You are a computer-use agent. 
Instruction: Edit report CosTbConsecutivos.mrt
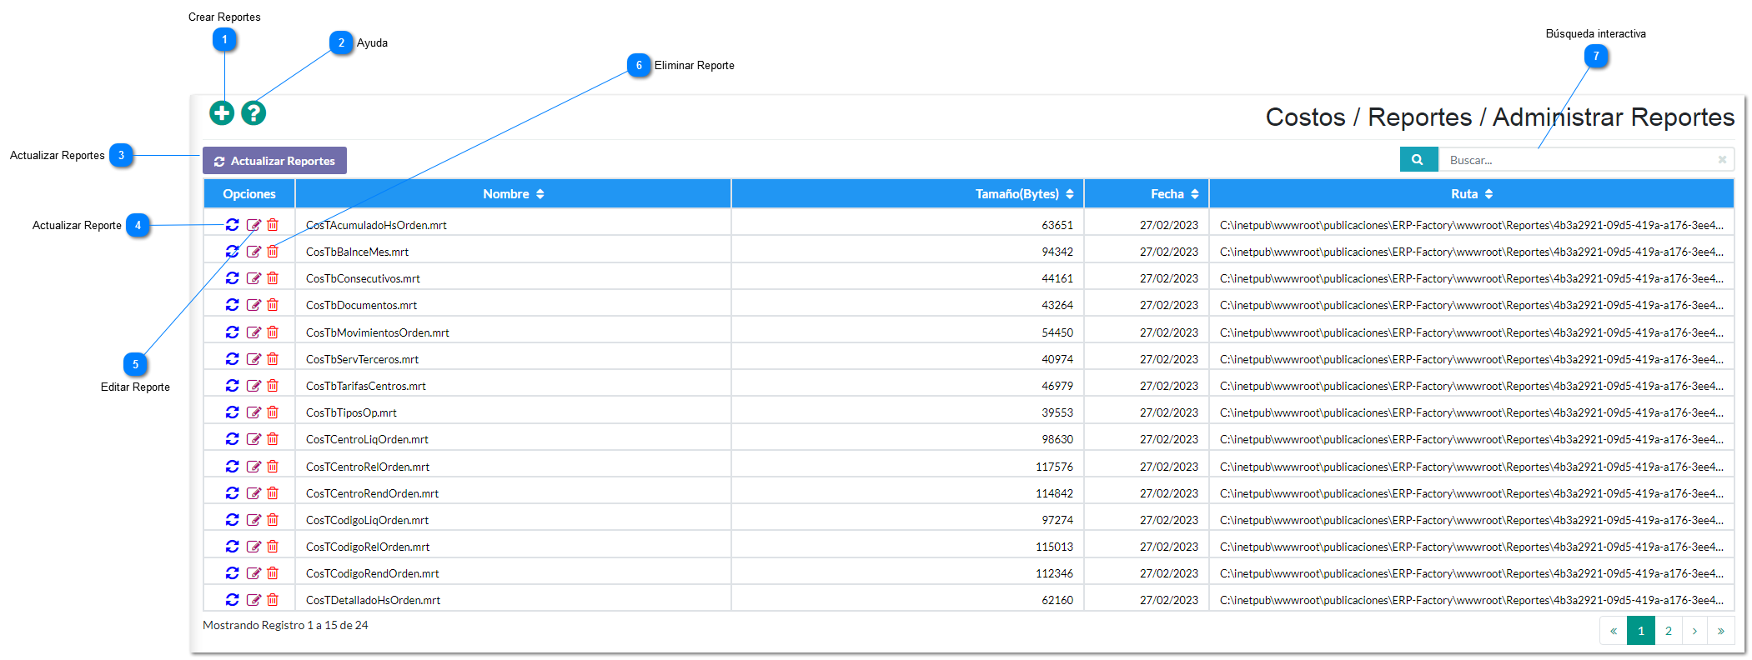[254, 278]
